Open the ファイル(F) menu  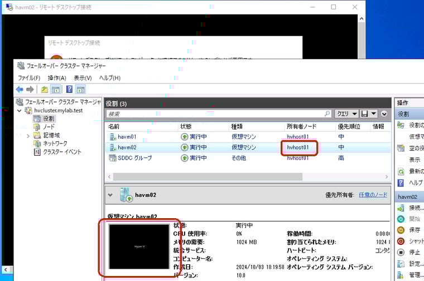[x=29, y=78]
